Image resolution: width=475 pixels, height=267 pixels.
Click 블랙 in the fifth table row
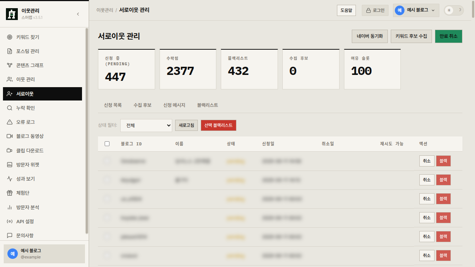point(443,237)
